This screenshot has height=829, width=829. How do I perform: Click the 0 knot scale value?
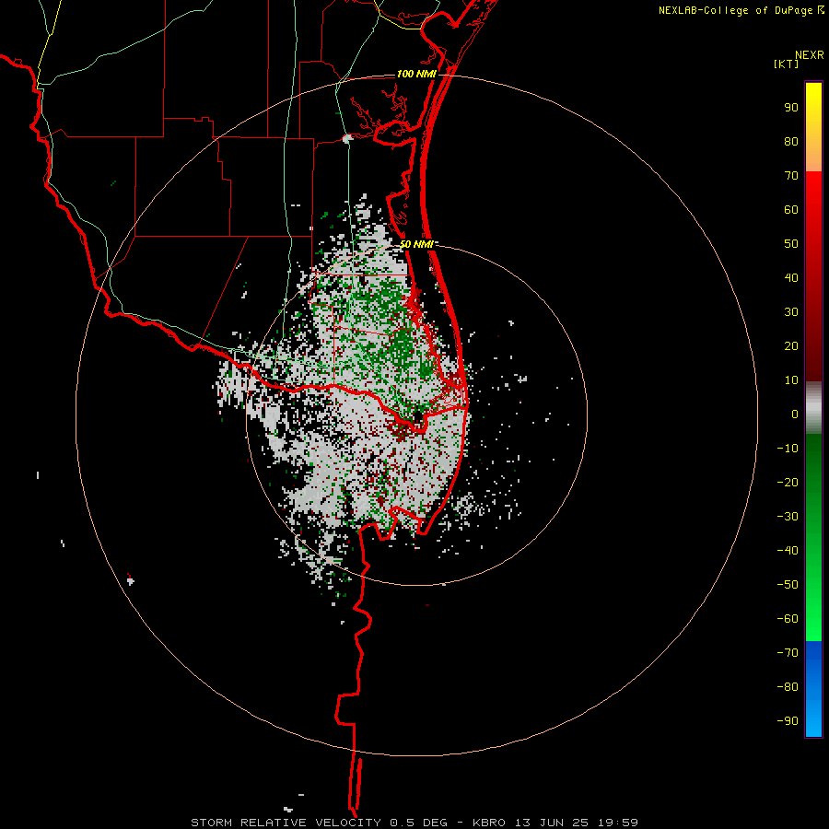tap(795, 414)
